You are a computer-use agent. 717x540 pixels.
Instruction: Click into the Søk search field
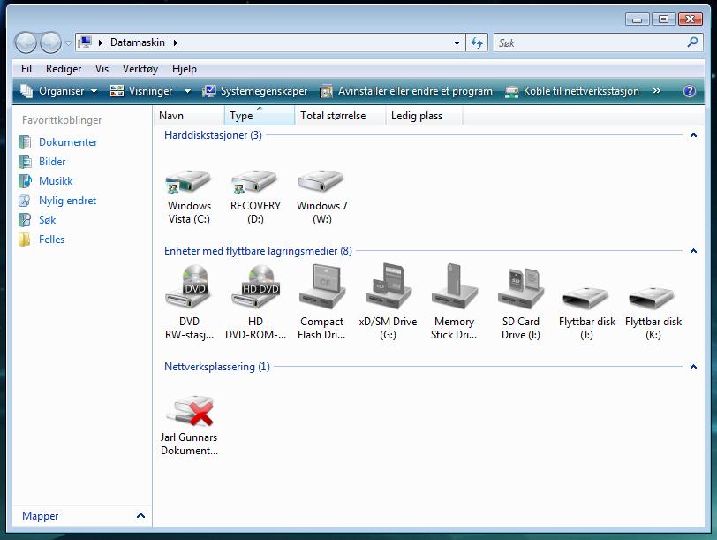(x=590, y=42)
